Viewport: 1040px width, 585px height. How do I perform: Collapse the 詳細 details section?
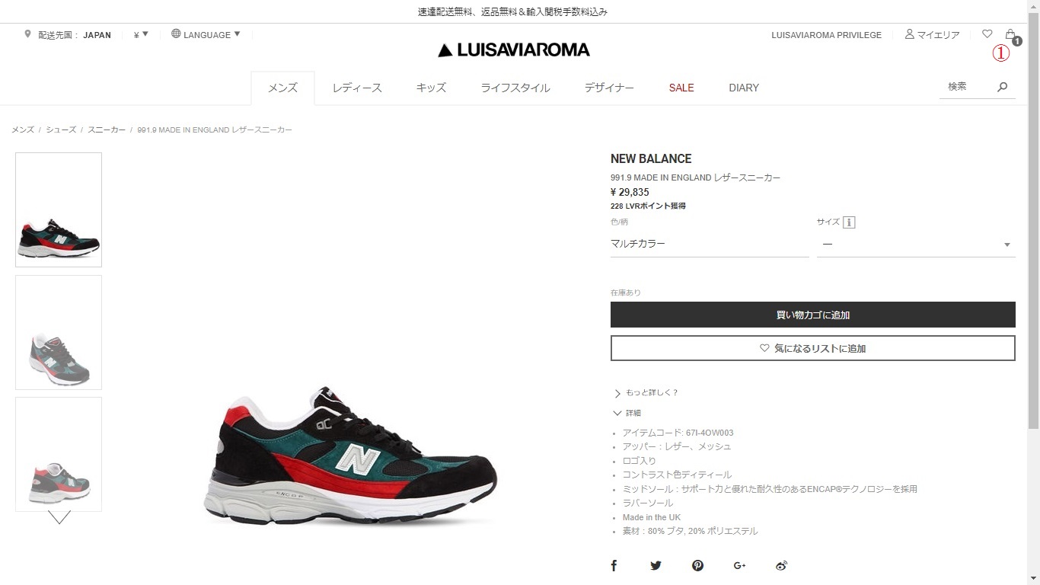pos(627,413)
